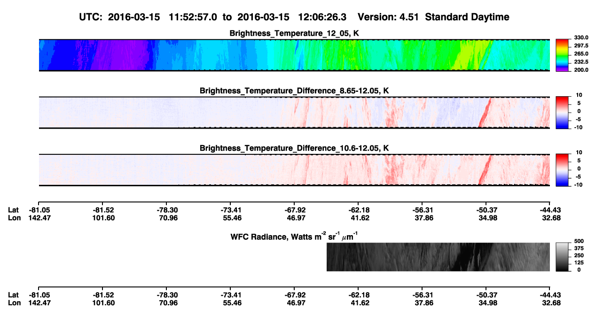Click upper axis latitude value -81.05
The height and width of the screenshot is (313, 611).
click(39, 210)
